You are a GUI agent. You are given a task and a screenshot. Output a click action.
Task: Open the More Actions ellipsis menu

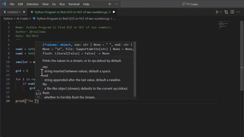tap(238, 12)
